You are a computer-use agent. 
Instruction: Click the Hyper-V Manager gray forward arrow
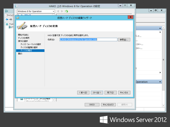11,19
